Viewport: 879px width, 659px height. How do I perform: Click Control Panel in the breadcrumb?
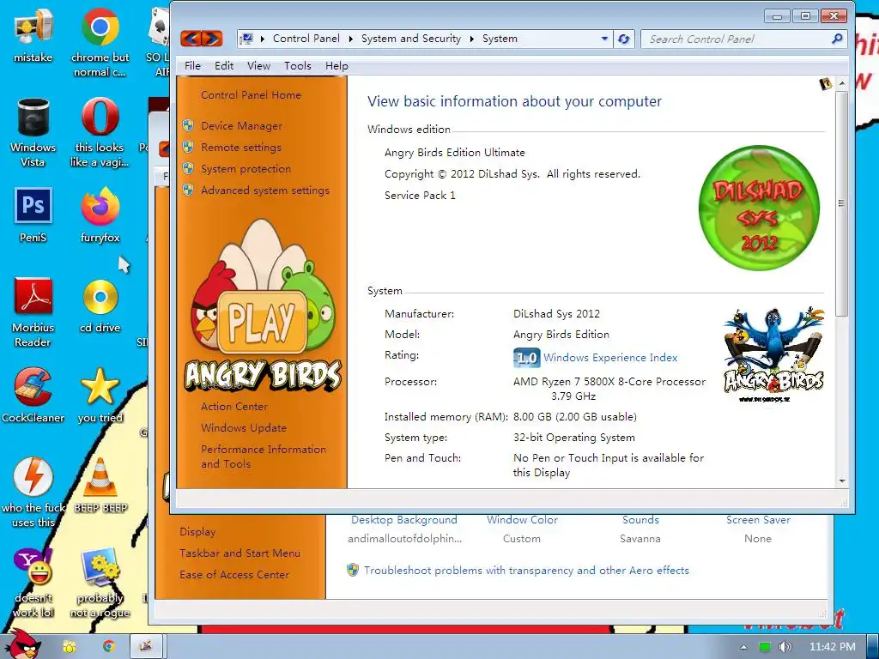coord(306,39)
